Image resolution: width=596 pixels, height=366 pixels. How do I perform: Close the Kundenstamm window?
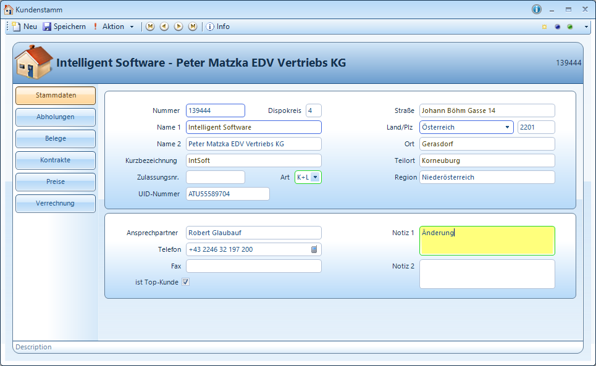586,9
